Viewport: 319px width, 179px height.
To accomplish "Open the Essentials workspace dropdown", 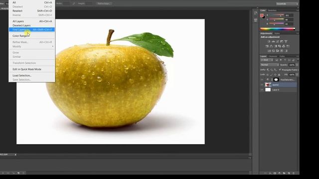I will 287,3.
